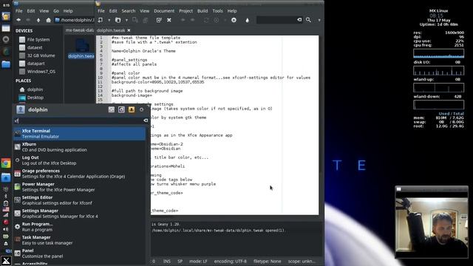The image size is (473, 266).
Task: Create a new file in Geany toolbar
Action: (x=101, y=20)
